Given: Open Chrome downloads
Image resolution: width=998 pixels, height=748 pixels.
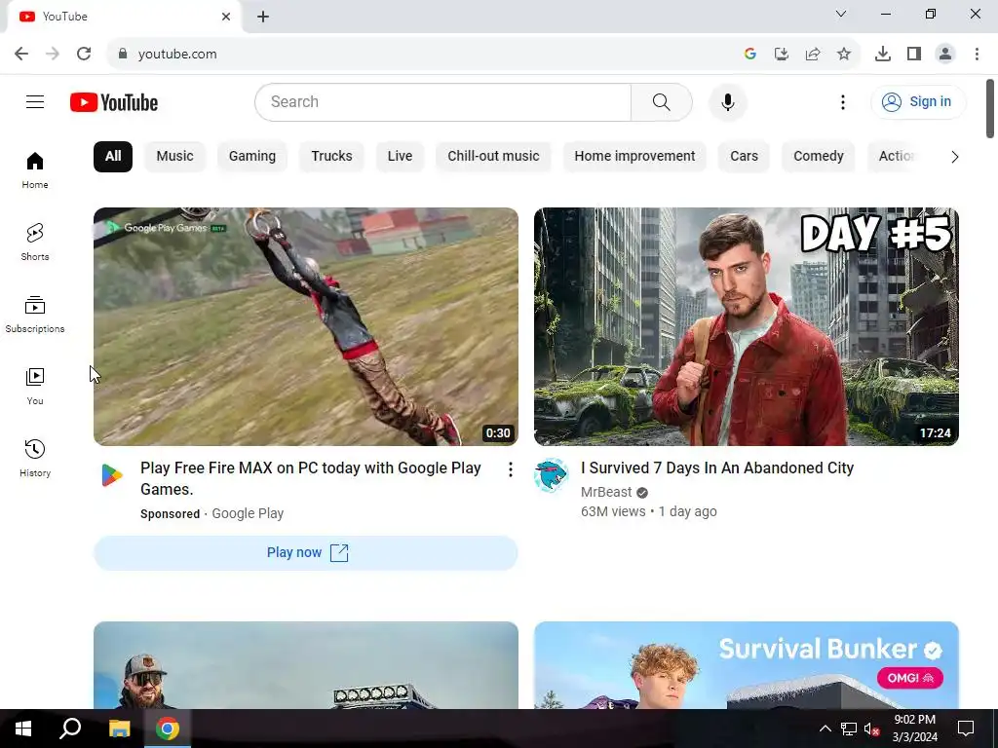Looking at the screenshot, I should coord(883,54).
